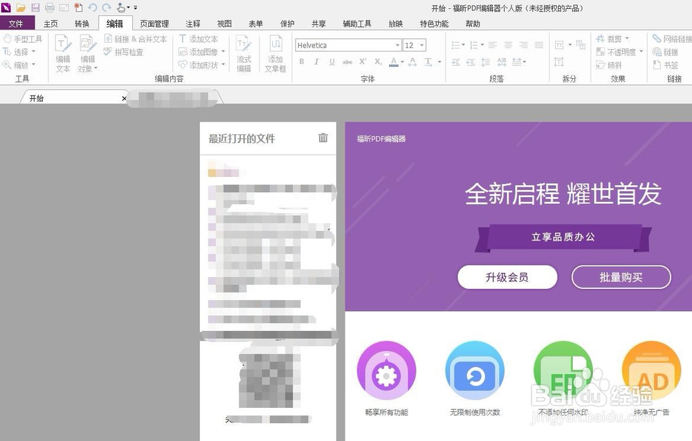Click the 升级会员 upgrade button

[x=507, y=277]
